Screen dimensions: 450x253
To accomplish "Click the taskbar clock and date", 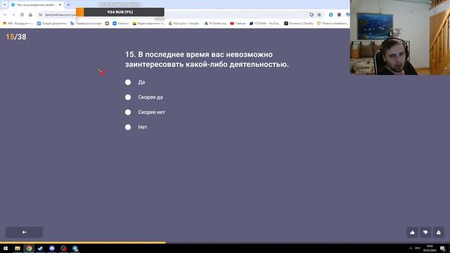I will coord(430,248).
